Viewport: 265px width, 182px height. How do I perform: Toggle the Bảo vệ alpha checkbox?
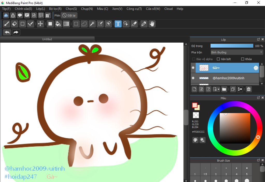coord(194,59)
